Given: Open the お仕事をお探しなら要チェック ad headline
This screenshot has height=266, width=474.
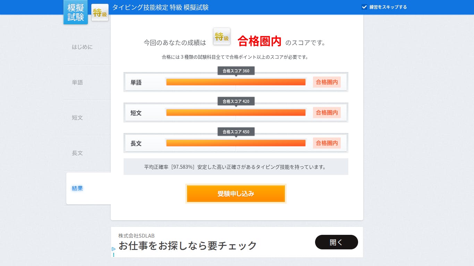Looking at the screenshot, I should coord(188,246).
